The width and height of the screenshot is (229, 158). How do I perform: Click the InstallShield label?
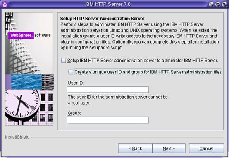click(x=17, y=137)
